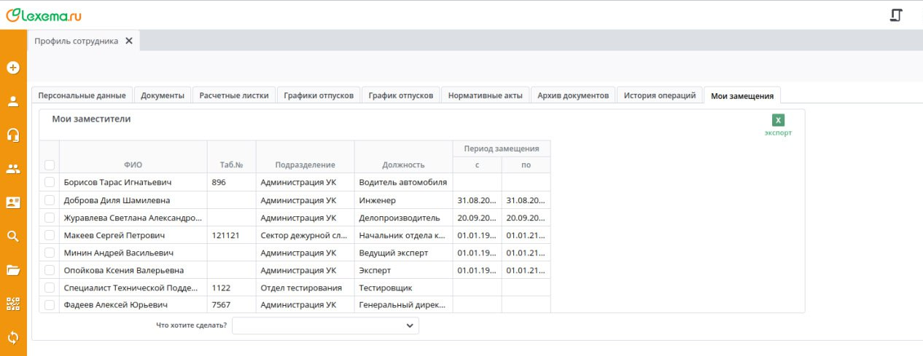923x356 pixels.
Task: Select the checkbox for Макеев Сергей Петрович
Action: pos(50,235)
